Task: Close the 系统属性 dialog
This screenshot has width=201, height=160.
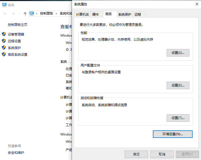Action: (x=197, y=4)
